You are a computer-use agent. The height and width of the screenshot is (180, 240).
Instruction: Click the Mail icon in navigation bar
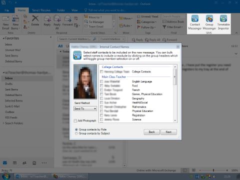(5, 163)
